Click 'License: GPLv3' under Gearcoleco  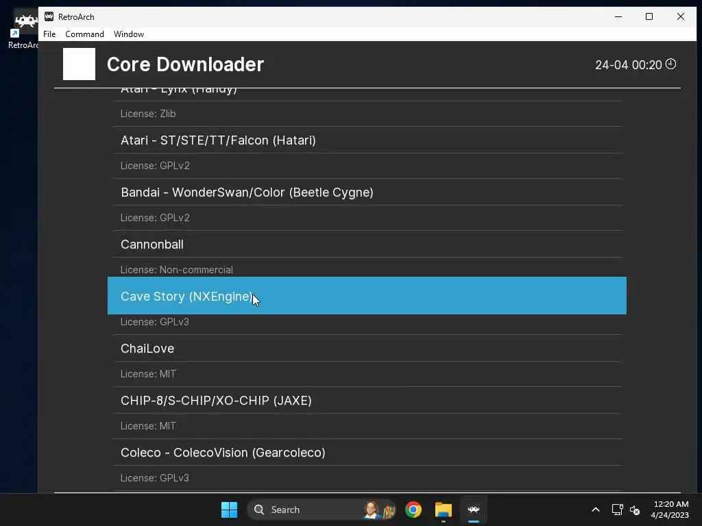154,477
